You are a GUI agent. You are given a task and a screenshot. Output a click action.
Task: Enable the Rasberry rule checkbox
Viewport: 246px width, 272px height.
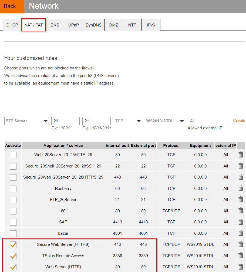click(13, 189)
